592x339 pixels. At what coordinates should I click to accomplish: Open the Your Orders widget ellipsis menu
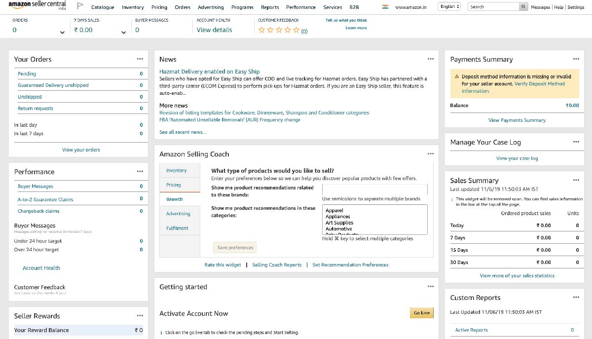141,58
